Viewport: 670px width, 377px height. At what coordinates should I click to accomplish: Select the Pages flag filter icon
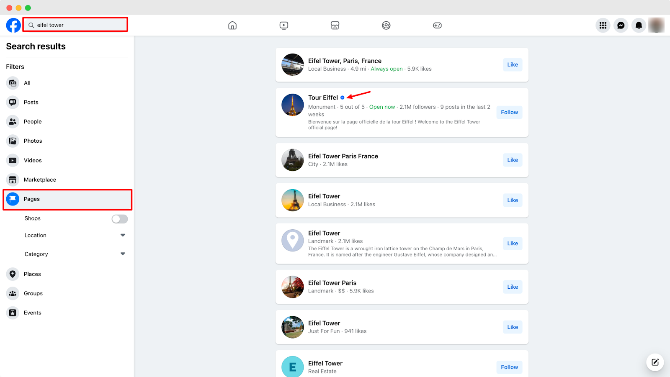coord(13,199)
